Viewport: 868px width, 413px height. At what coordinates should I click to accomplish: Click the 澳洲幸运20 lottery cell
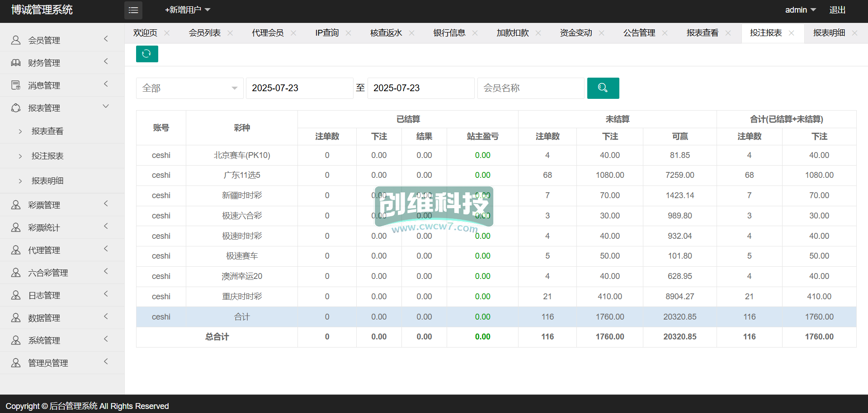click(242, 276)
